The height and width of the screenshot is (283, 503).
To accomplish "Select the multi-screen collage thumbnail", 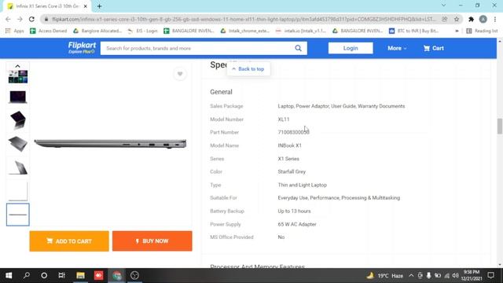I will pyautogui.click(x=17, y=77).
